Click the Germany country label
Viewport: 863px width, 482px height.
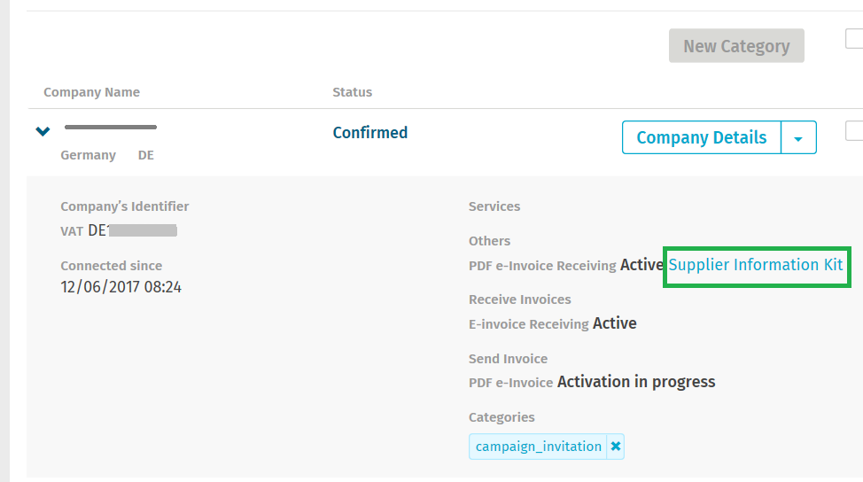(x=88, y=155)
